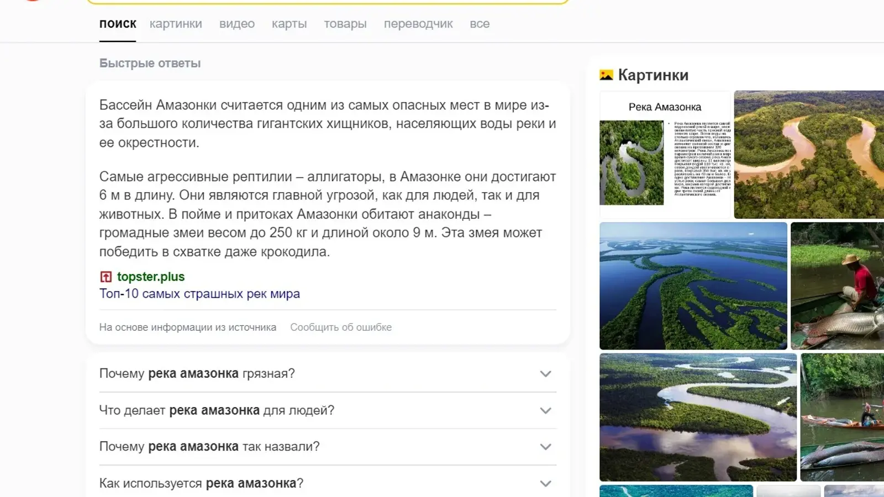Go to the карты tab
Viewport: 884px width, 497px height.
pyautogui.click(x=289, y=24)
